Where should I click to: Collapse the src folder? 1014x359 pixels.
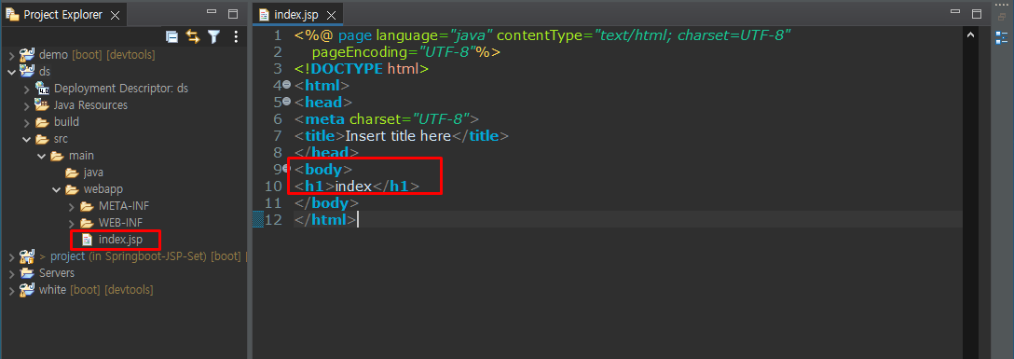click(x=26, y=139)
